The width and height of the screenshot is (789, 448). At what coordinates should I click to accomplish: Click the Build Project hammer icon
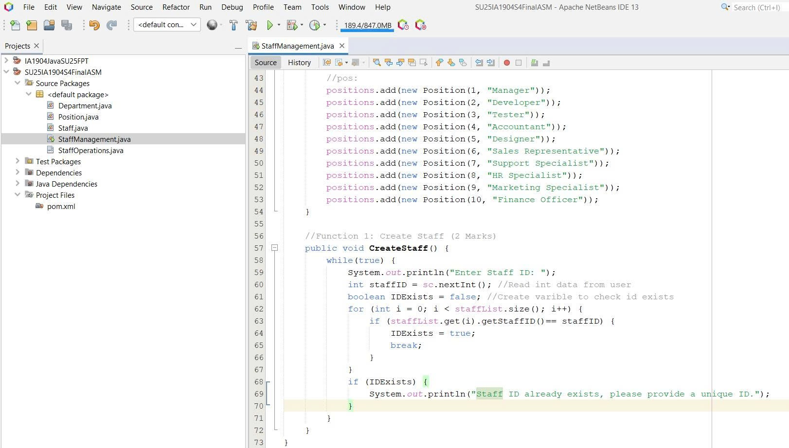point(233,25)
